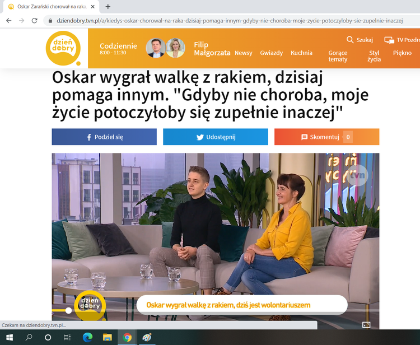Click the Skomentuj comment button

click(x=327, y=137)
